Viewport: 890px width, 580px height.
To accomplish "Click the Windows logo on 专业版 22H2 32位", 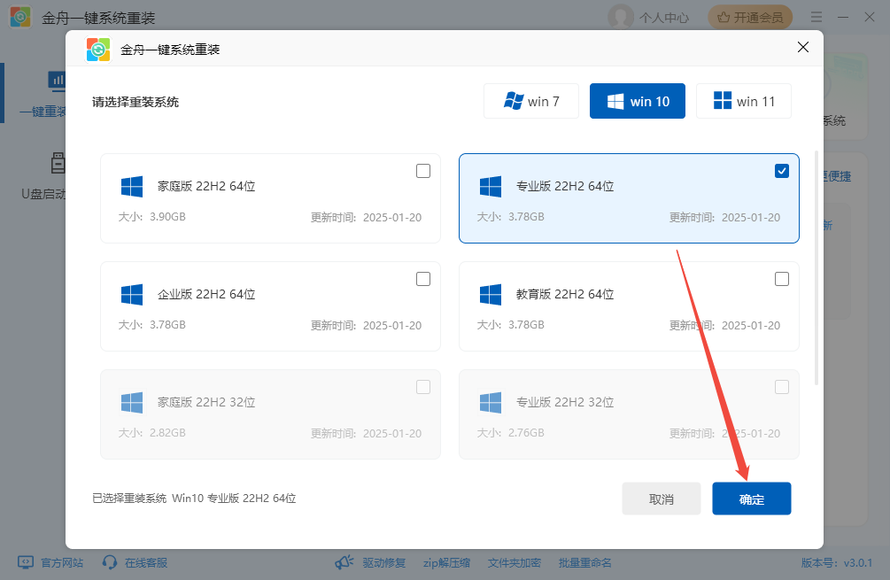I will (491, 402).
